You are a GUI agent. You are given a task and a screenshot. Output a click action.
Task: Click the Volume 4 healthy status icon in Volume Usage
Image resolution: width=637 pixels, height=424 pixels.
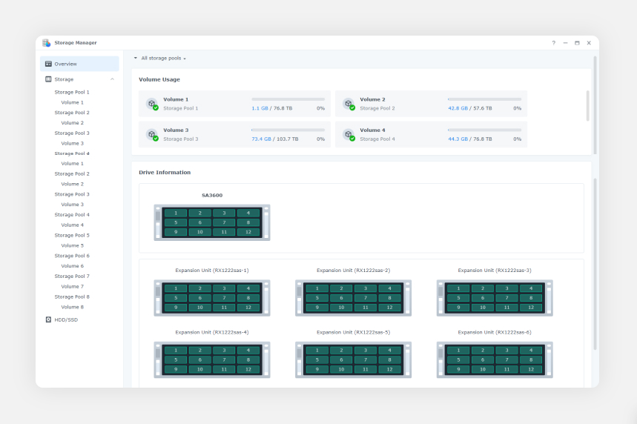pos(349,134)
